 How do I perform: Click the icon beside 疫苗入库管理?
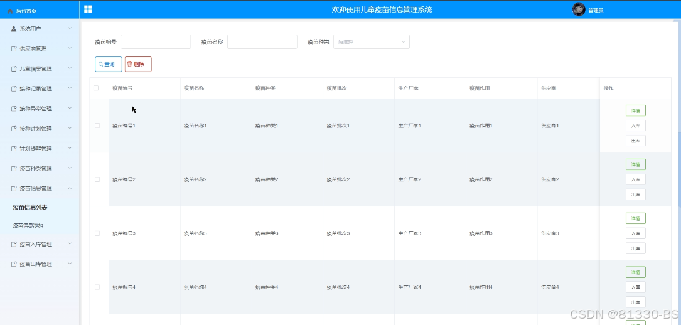(13, 244)
